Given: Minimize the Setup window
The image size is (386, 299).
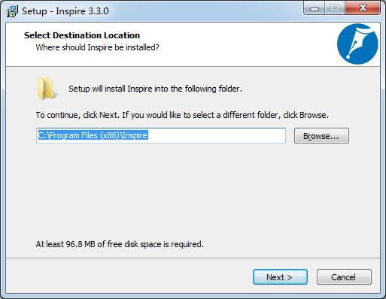Looking at the screenshot, I should (314, 8).
